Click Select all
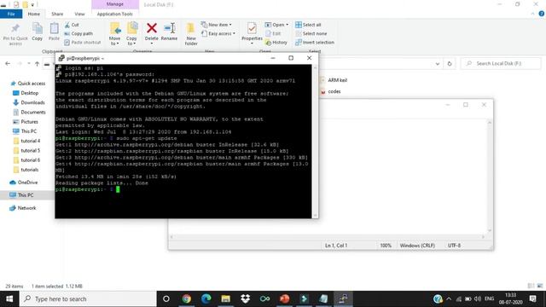The width and height of the screenshot is (546, 307). click(x=308, y=25)
